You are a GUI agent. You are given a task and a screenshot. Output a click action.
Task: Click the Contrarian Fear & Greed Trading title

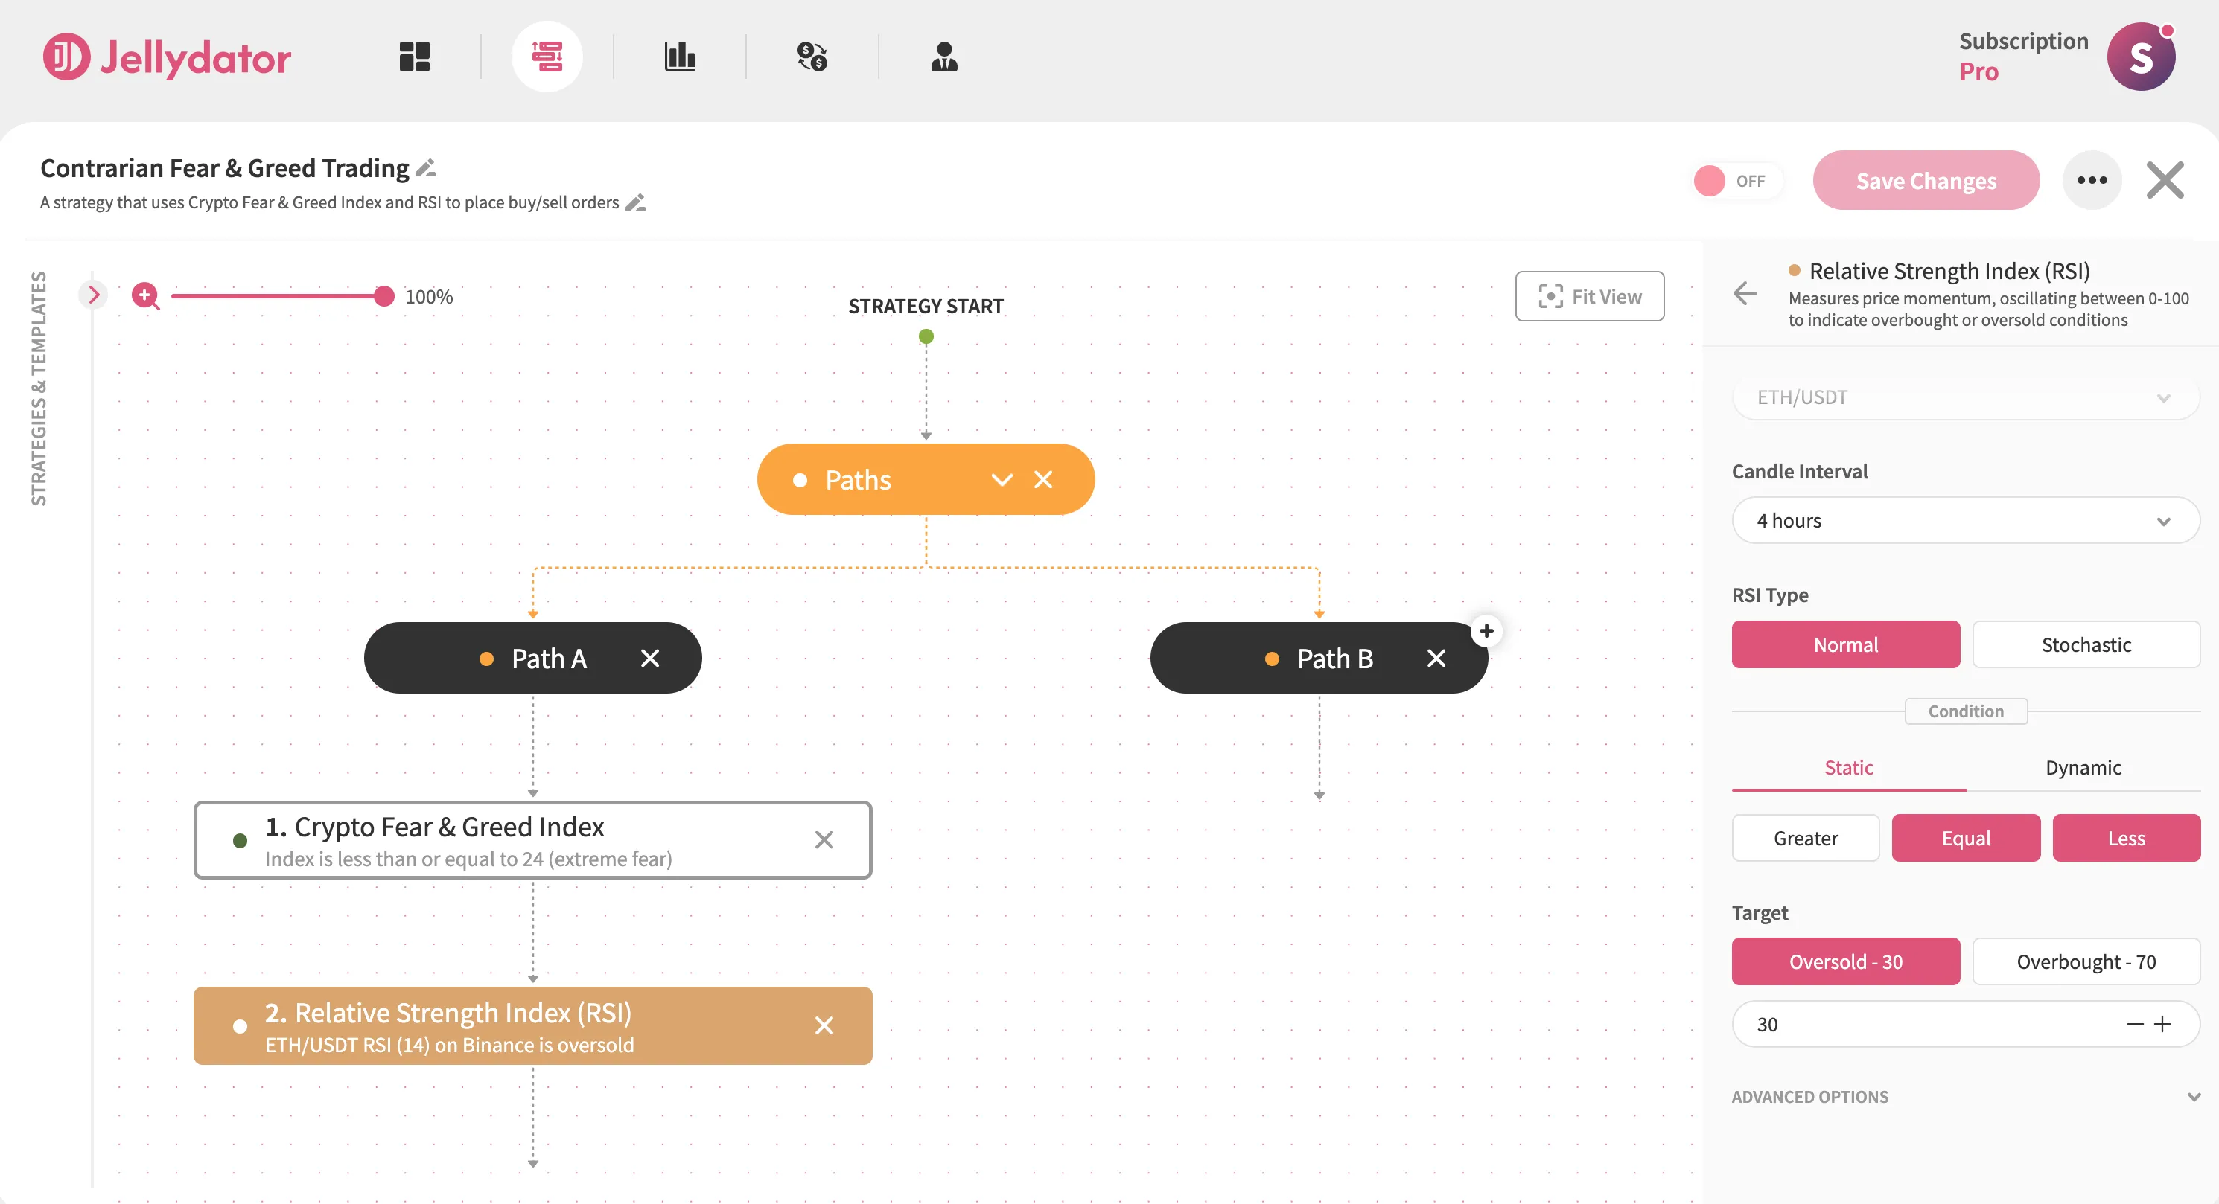225,168
